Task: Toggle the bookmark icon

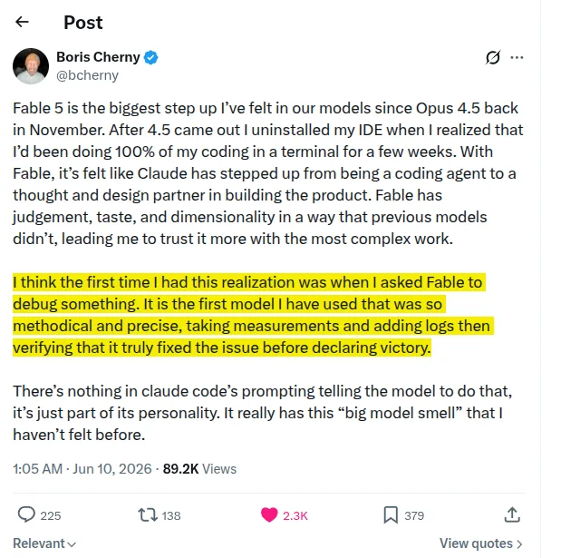Action: pos(391,515)
